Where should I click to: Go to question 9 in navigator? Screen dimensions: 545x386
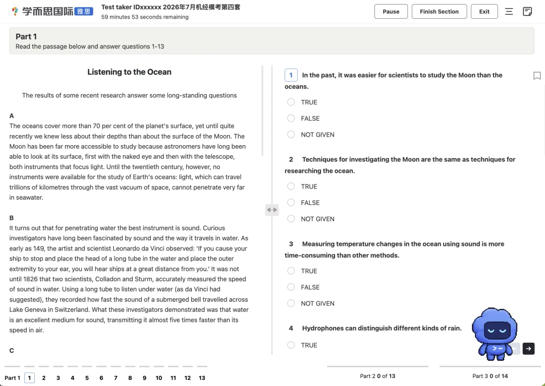tap(144, 377)
